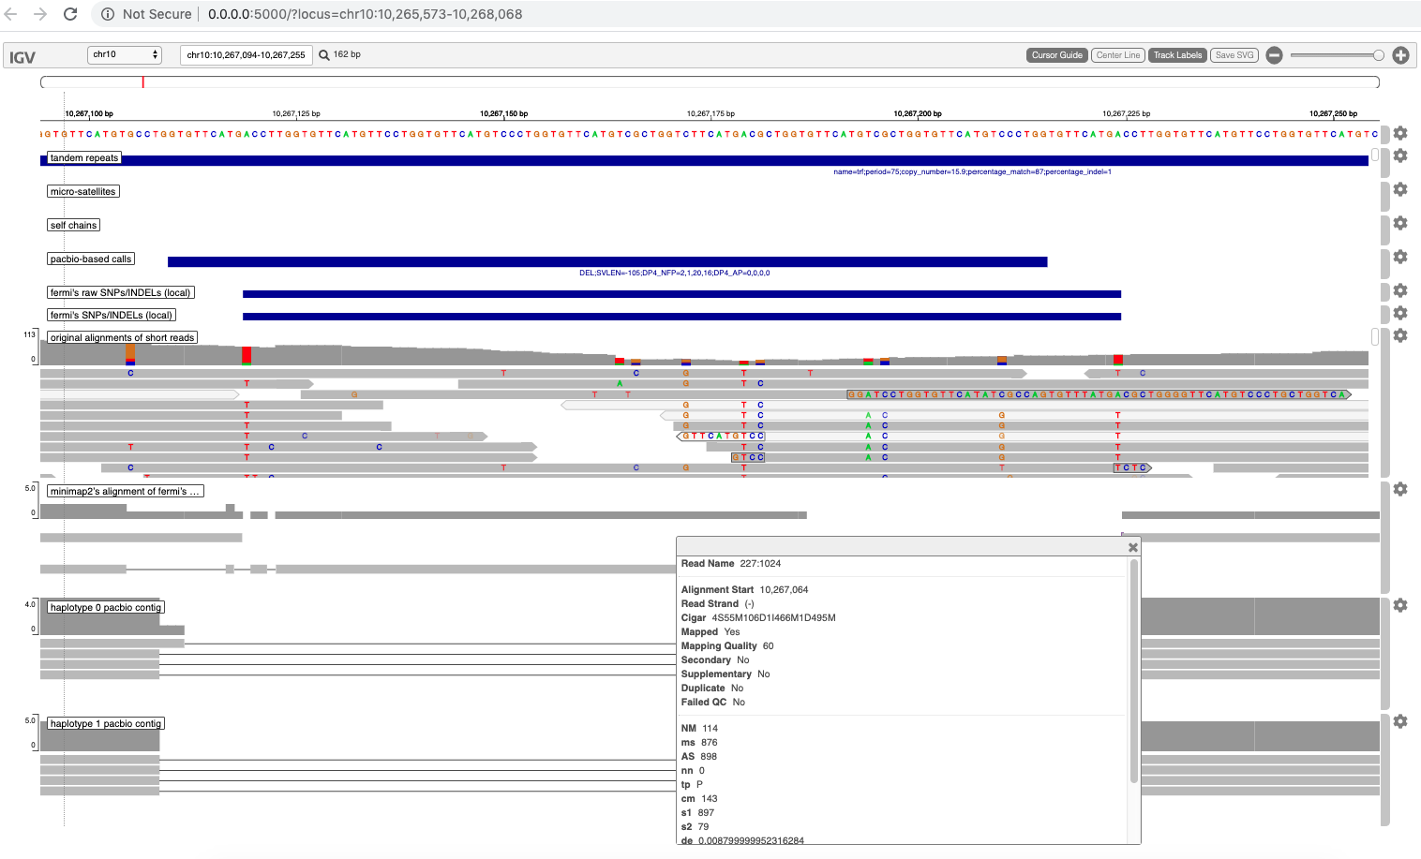
Task: Open the gear icon for the tandem repeats track
Action: tap(1399, 156)
